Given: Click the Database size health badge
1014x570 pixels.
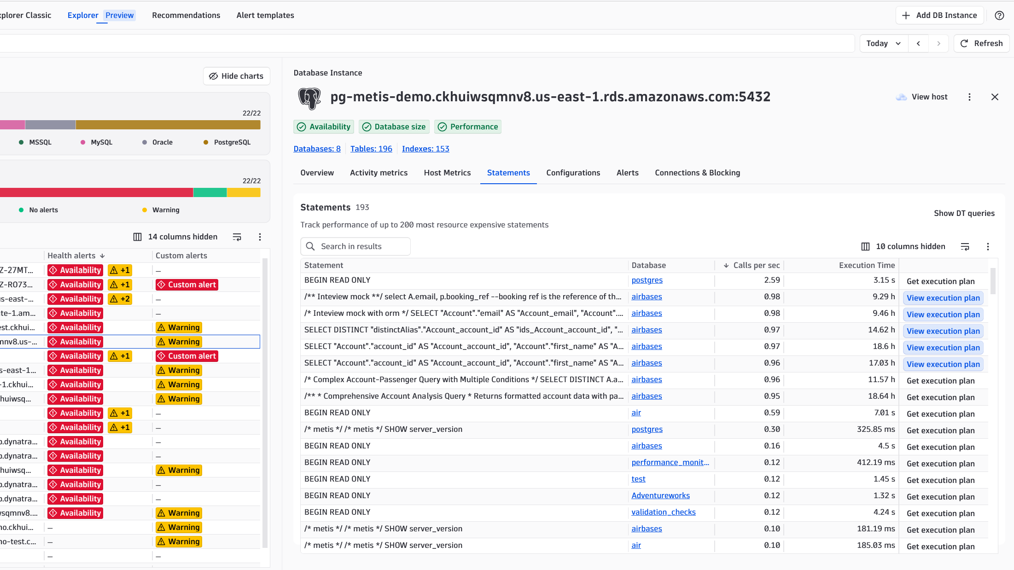Looking at the screenshot, I should (x=394, y=127).
